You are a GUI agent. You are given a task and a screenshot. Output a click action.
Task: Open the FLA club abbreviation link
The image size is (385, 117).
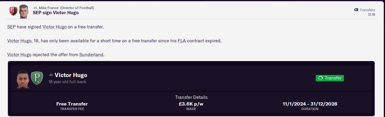(x=182, y=41)
